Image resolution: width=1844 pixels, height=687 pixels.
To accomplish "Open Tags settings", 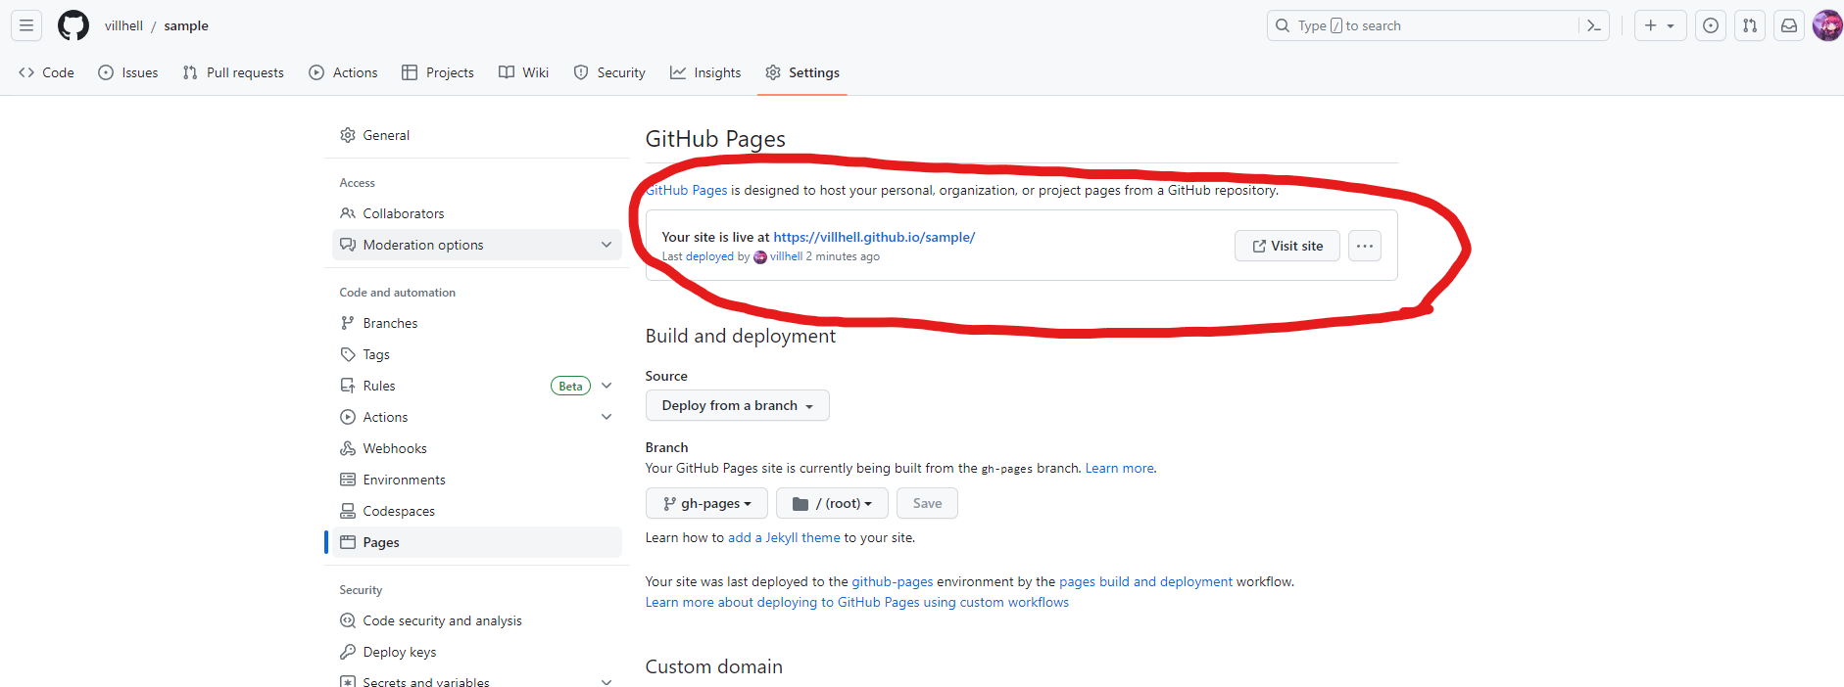I will pyautogui.click(x=477, y=354).
